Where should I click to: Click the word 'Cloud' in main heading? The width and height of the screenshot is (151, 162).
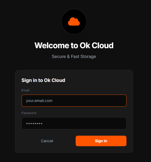[x=103, y=46]
